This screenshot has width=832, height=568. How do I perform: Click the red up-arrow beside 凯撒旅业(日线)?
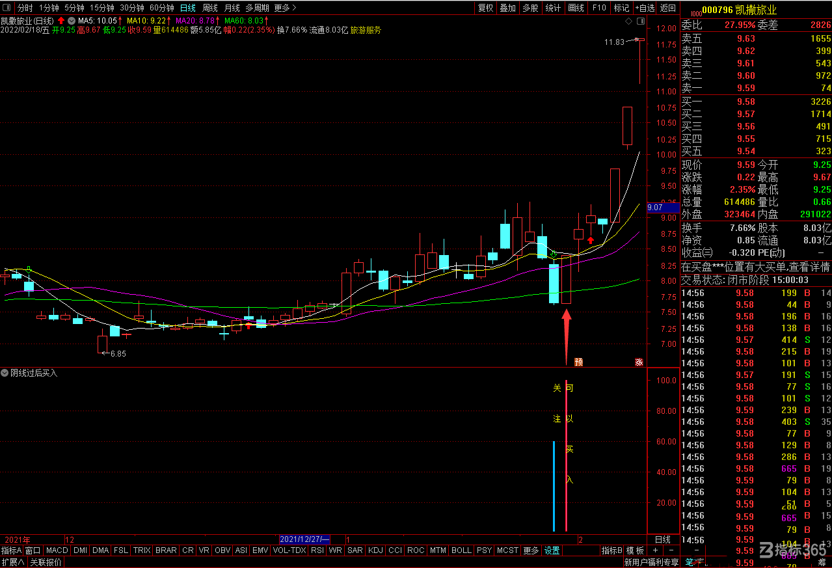(x=61, y=20)
